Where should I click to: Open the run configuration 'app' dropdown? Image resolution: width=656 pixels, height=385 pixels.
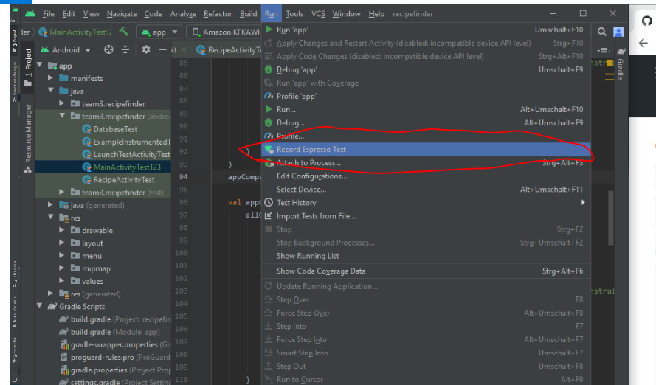159,32
